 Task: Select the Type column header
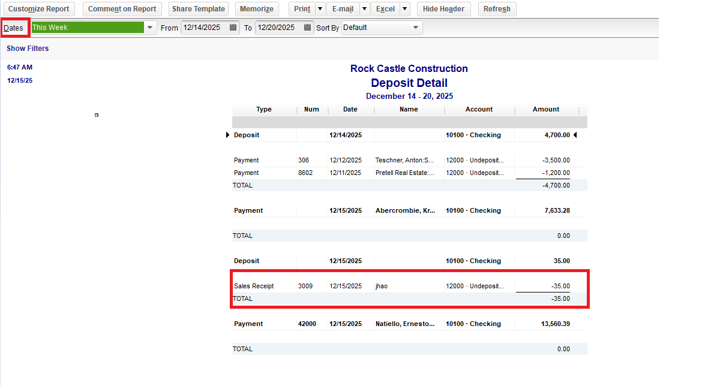[263, 109]
